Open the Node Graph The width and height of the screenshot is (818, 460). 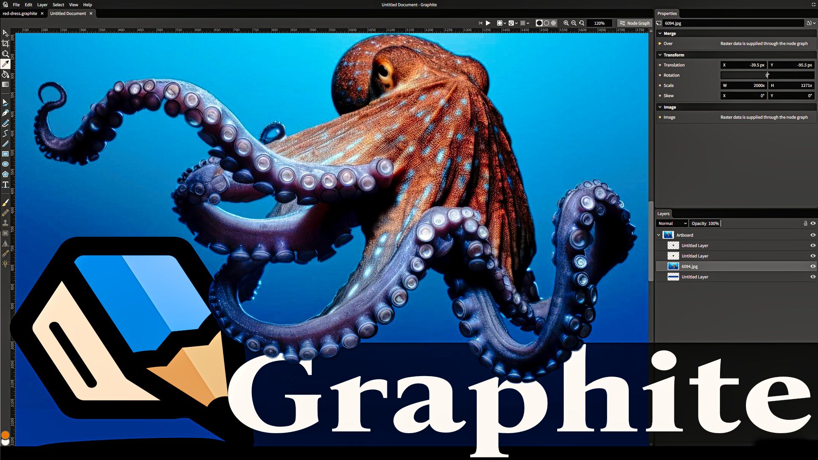[634, 23]
